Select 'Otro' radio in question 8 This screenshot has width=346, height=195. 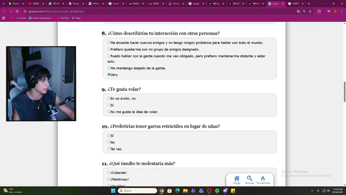pos(109,75)
